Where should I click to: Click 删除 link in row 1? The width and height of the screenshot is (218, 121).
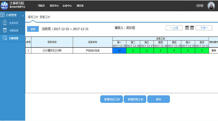[x=214, y=51]
